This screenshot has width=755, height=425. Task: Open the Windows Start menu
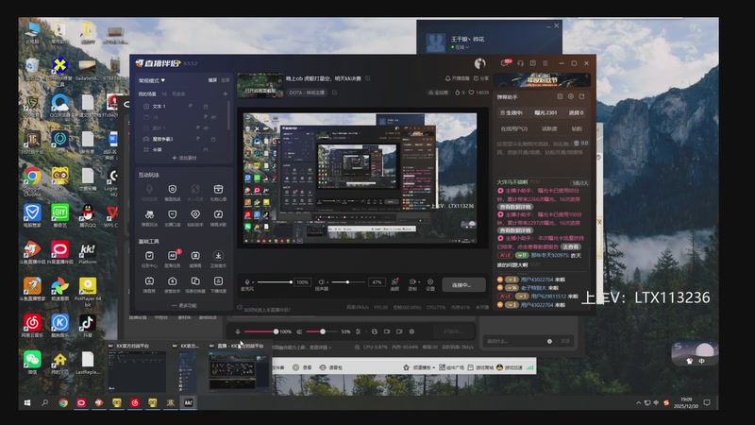tap(27, 402)
